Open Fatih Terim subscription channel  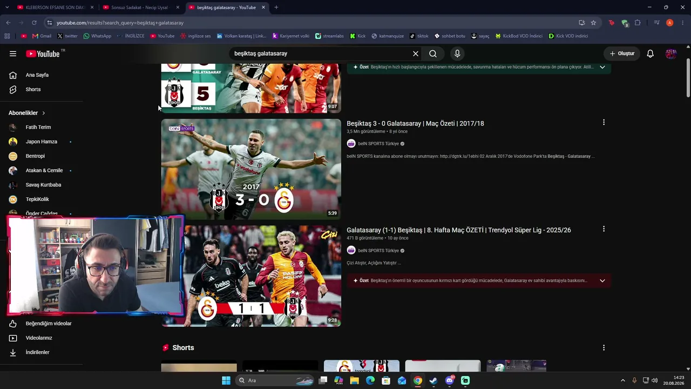38,128
